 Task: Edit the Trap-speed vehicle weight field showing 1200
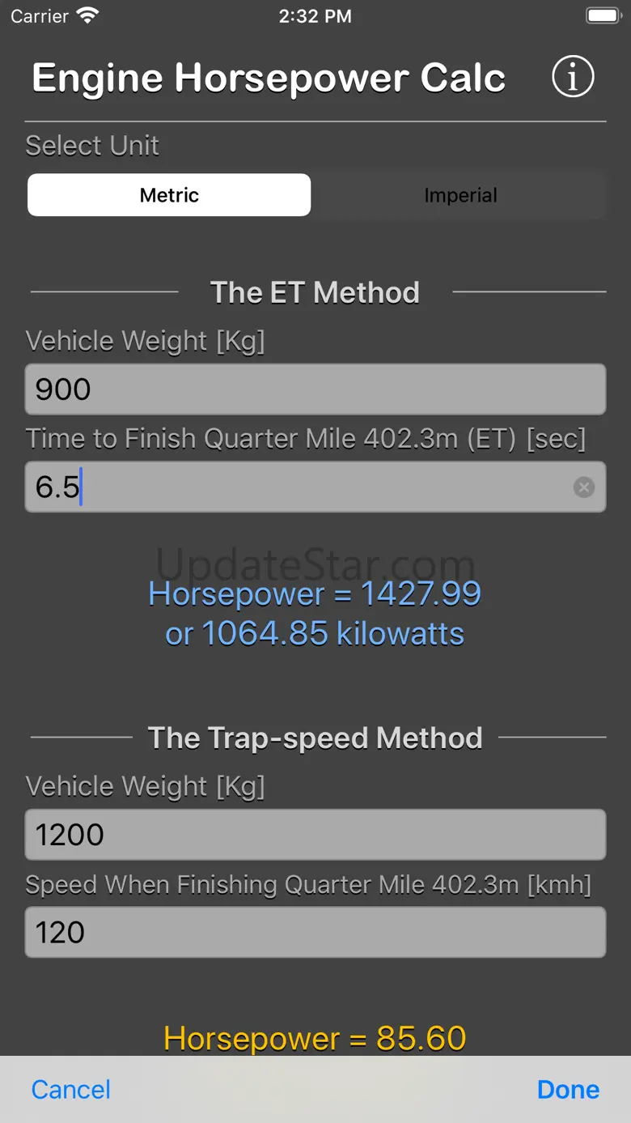point(315,835)
